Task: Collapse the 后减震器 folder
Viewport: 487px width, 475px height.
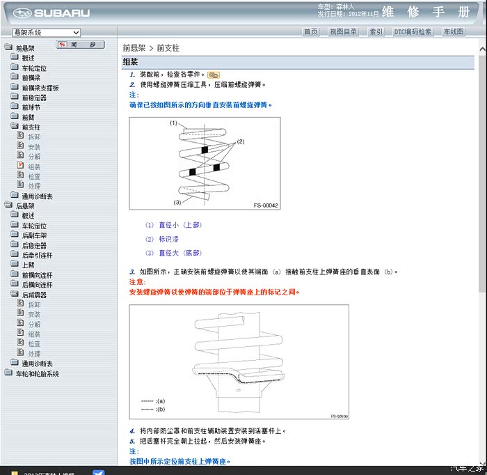Action: pyautogui.click(x=15, y=295)
